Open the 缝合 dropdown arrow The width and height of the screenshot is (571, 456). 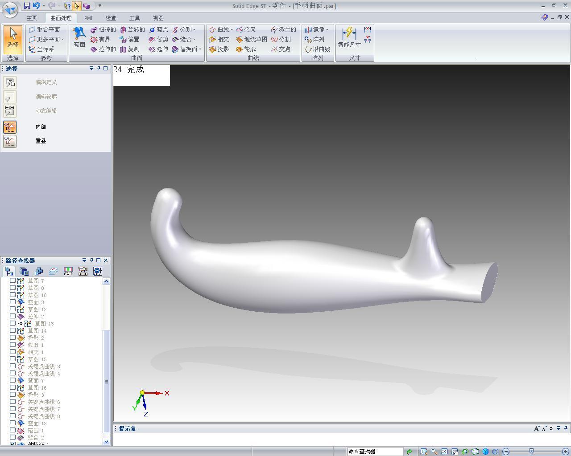pyautogui.click(x=194, y=39)
